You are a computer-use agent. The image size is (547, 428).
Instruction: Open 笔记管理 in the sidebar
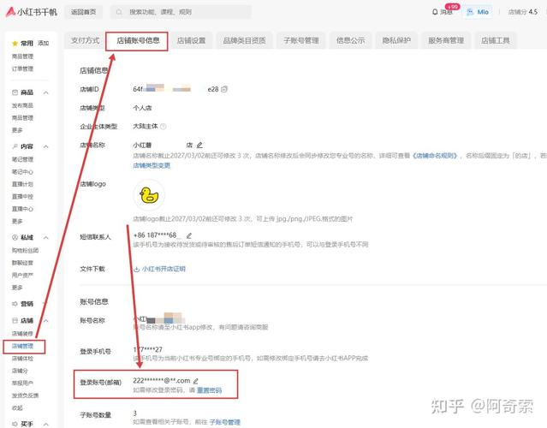click(x=22, y=159)
